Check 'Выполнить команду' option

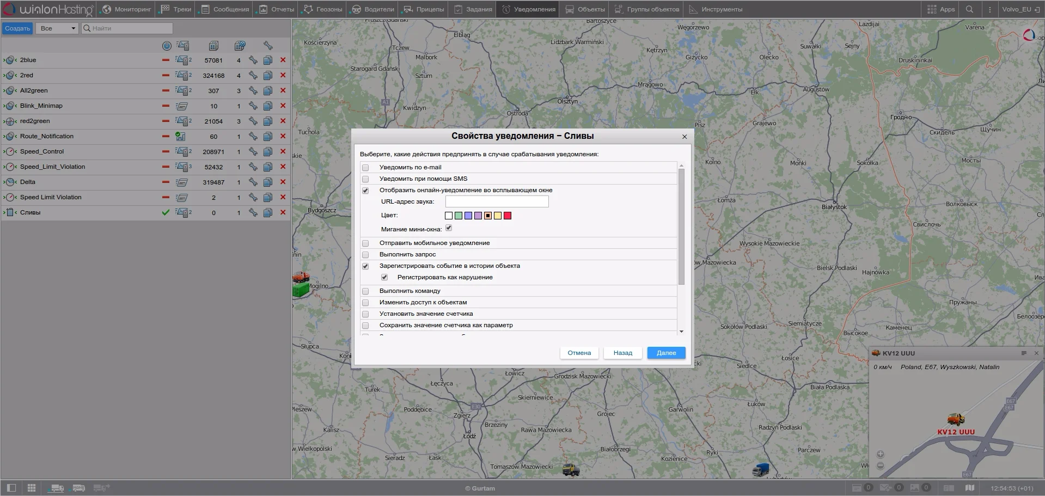[x=365, y=291]
